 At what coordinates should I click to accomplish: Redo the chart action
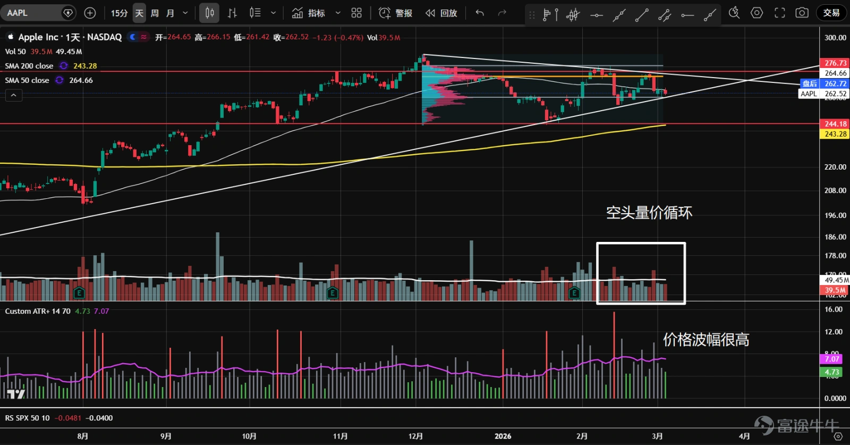[502, 13]
